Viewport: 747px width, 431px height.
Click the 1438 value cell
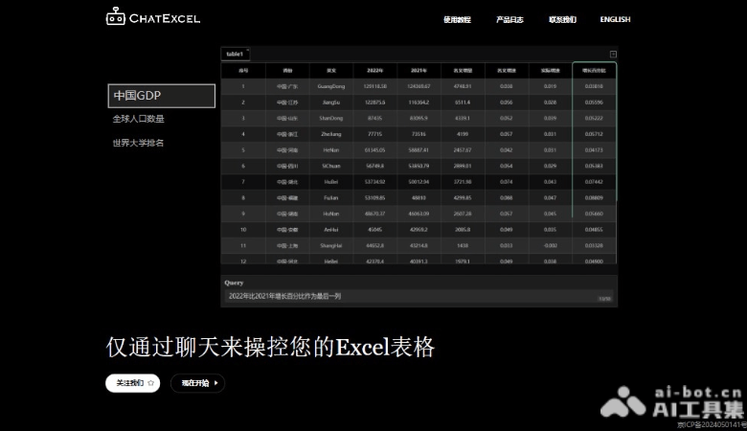coord(463,246)
